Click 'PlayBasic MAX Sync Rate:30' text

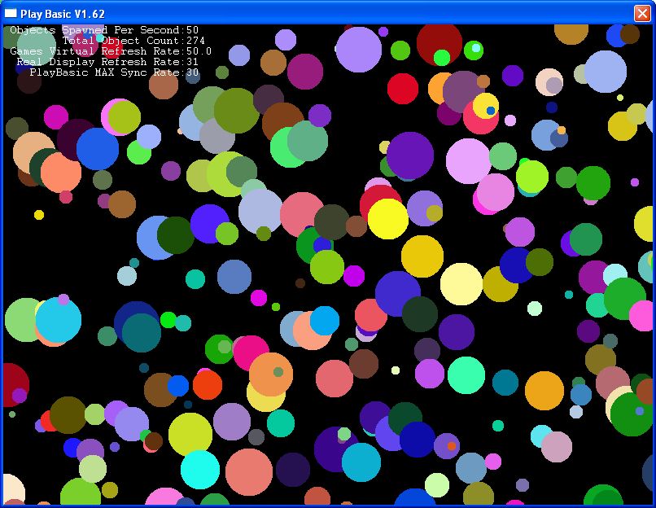114,72
